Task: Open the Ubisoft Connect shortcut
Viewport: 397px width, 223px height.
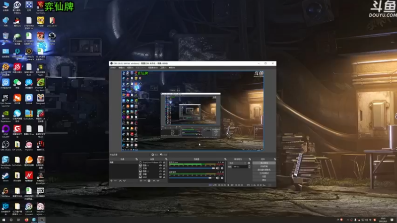Action: click(29, 209)
